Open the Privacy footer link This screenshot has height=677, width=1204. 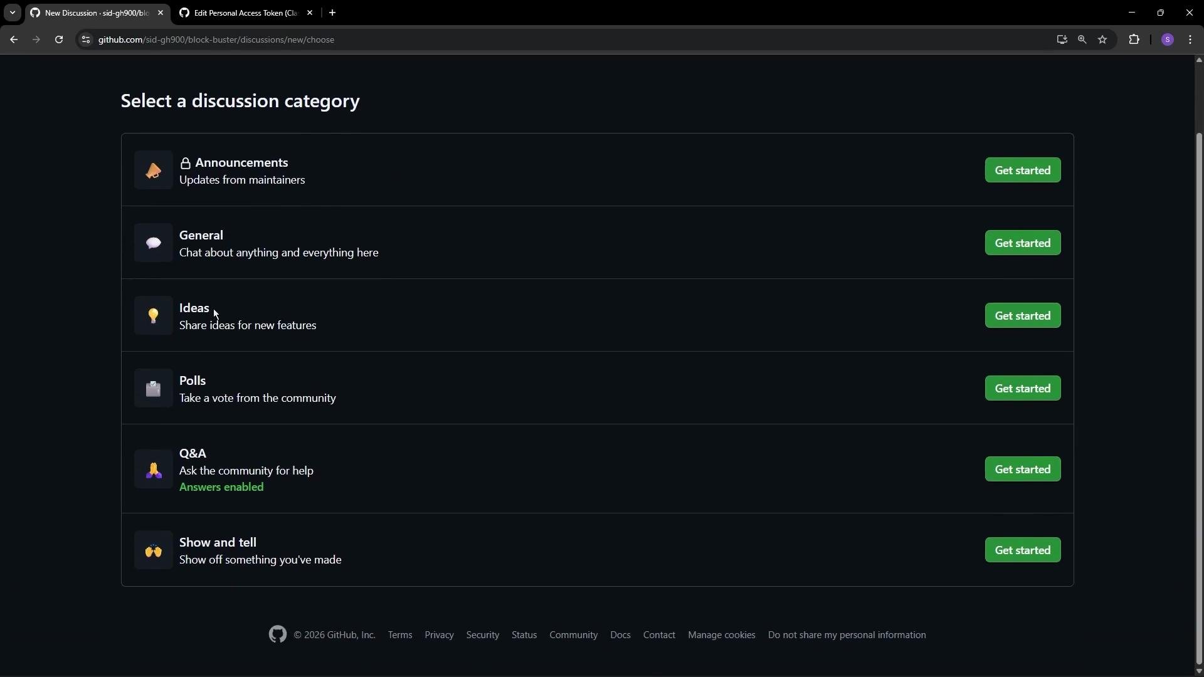[x=440, y=635]
